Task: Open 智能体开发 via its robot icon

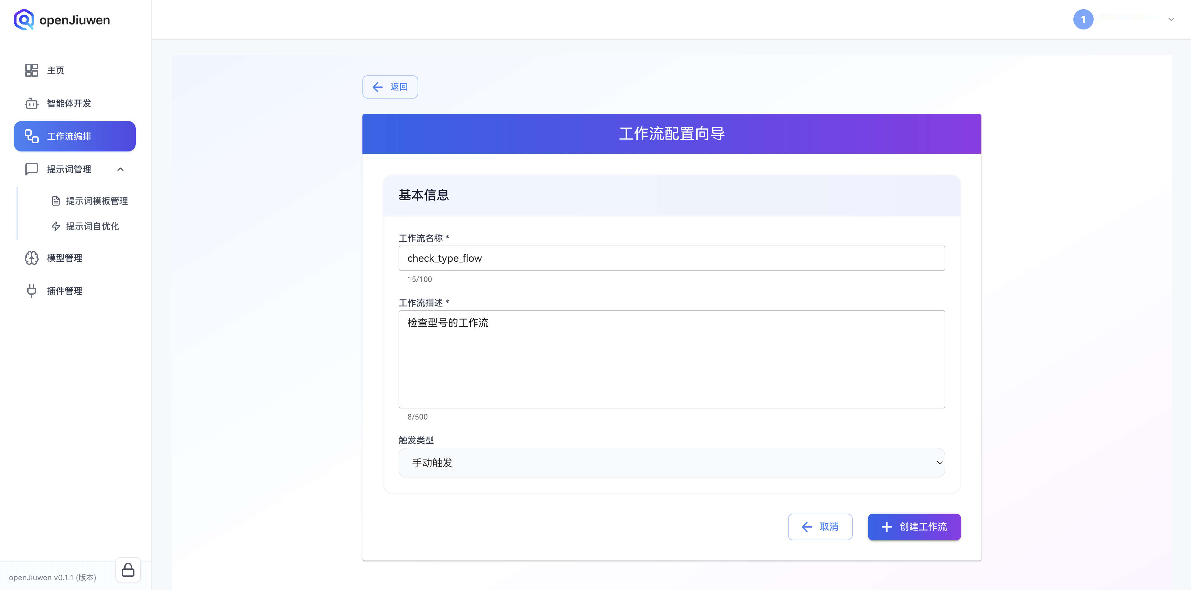Action: coord(31,104)
